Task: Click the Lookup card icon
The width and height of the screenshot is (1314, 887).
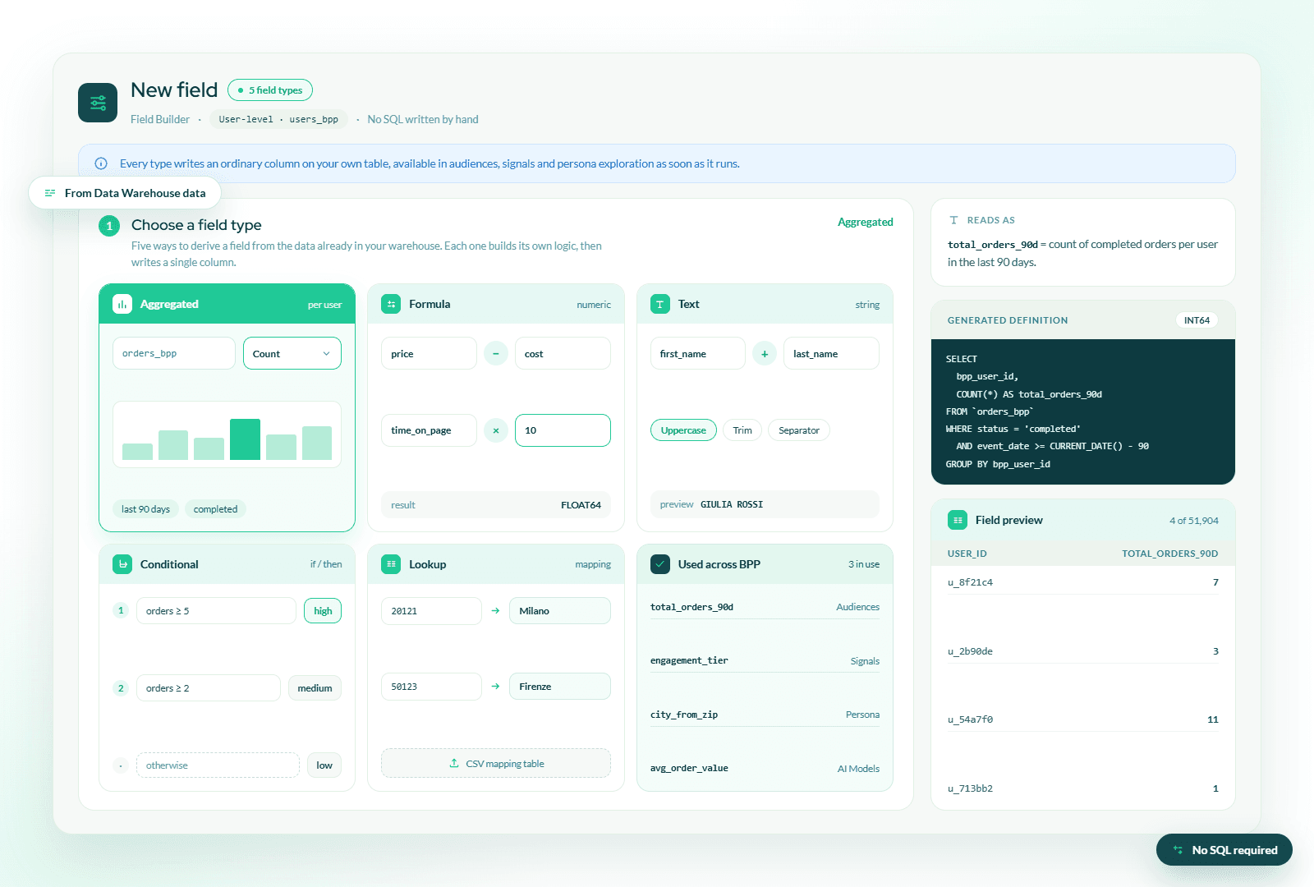Action: 391,564
